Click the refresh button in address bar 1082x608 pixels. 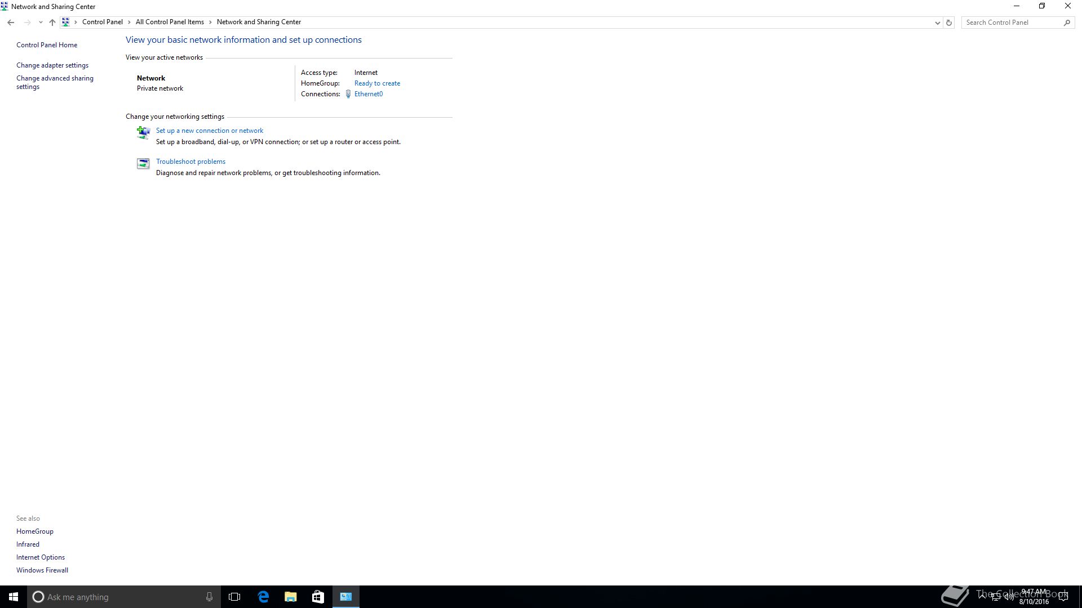point(949,23)
